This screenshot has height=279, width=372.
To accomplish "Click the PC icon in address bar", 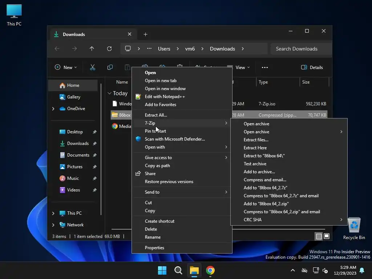I will tap(128, 49).
